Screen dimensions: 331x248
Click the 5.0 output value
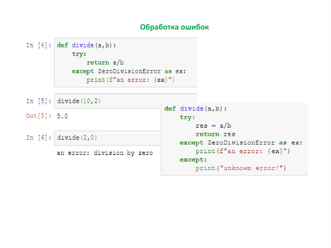[62, 116]
